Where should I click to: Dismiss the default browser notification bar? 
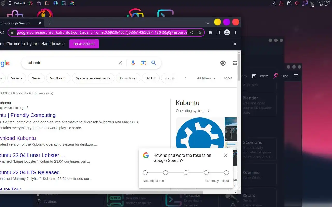click(235, 44)
